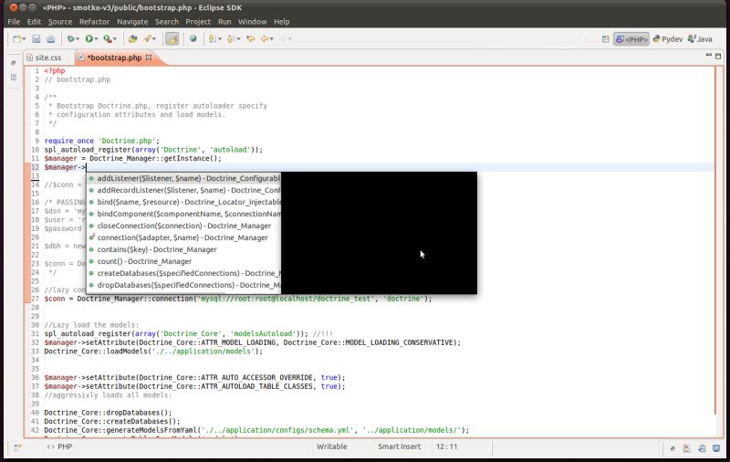Click the New file toolbar icon
Viewport: 730px width, 462px height.
pyautogui.click(x=17, y=39)
